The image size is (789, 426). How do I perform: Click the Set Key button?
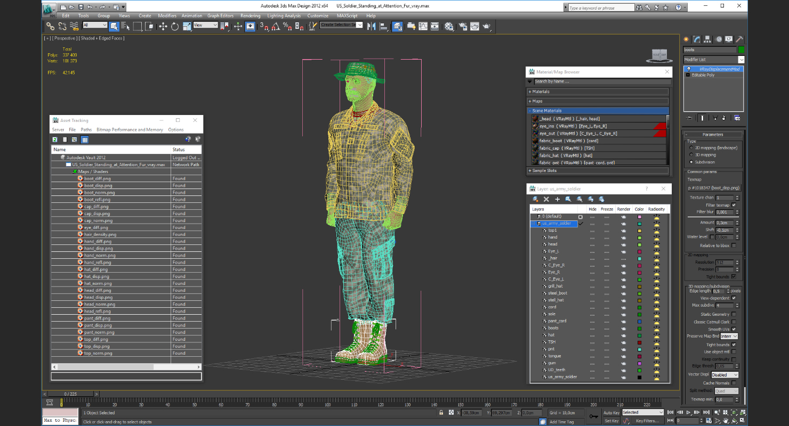(x=611, y=421)
